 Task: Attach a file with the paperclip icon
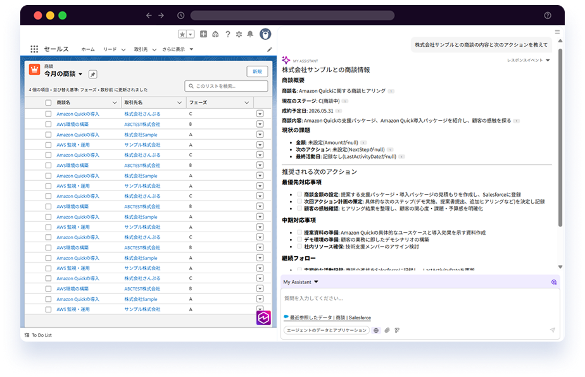[x=387, y=329]
